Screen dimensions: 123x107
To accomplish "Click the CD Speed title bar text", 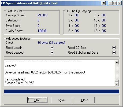I will [29, 3].
